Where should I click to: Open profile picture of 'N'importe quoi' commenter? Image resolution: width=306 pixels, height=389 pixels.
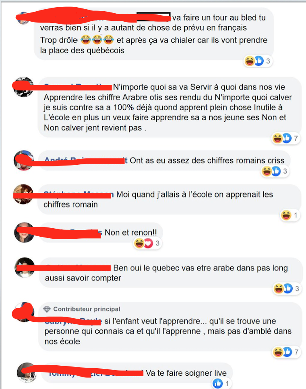tap(24, 87)
